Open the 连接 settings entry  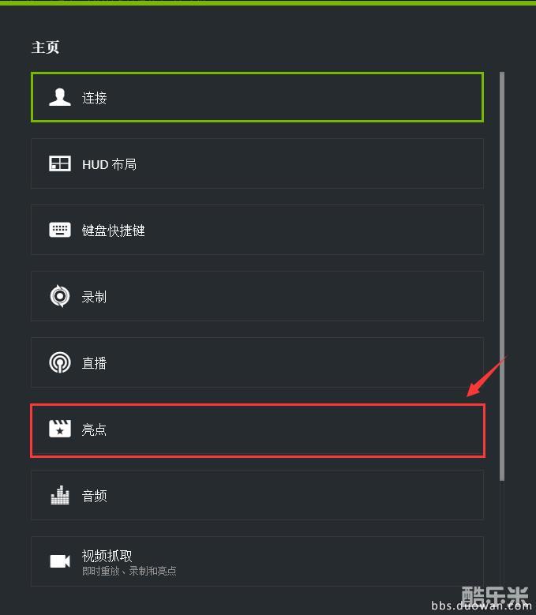257,97
